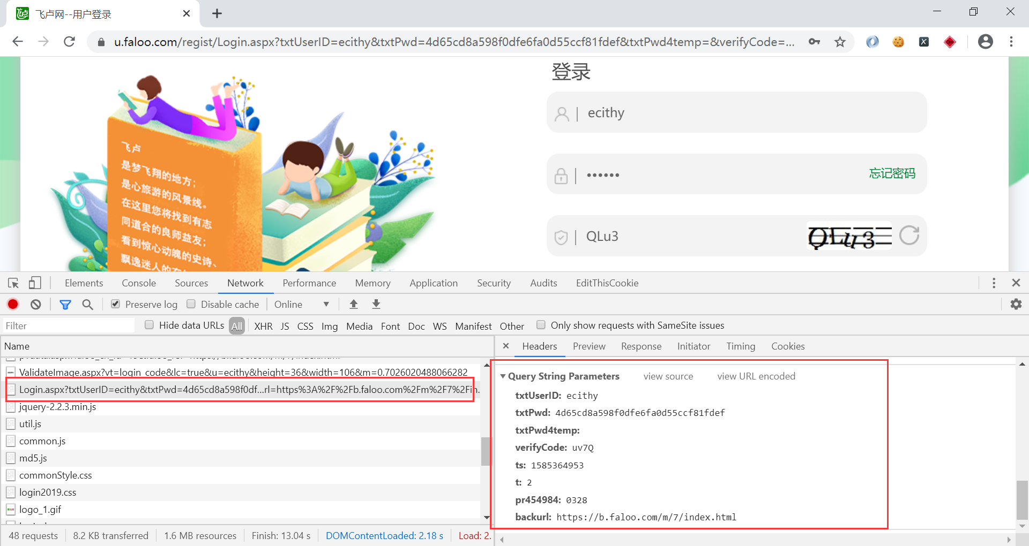Toggle the device toolbar icon
The height and width of the screenshot is (546, 1029).
point(35,283)
